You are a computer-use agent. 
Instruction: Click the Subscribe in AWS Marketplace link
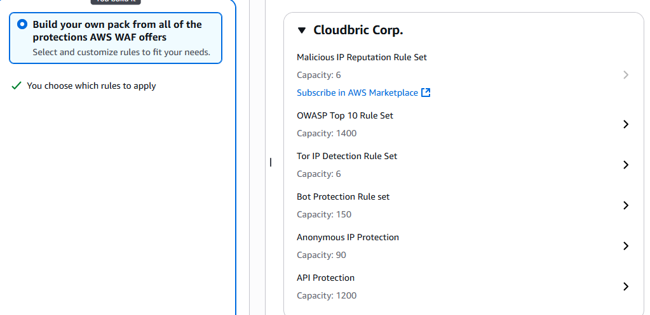[x=357, y=93]
